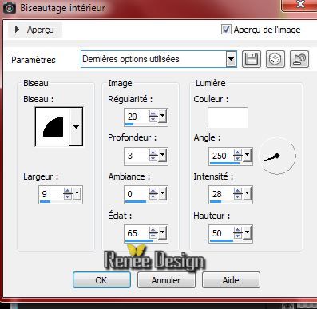Save the current preset with the floppy disk icon
317x309 pixels.
pos(252,59)
